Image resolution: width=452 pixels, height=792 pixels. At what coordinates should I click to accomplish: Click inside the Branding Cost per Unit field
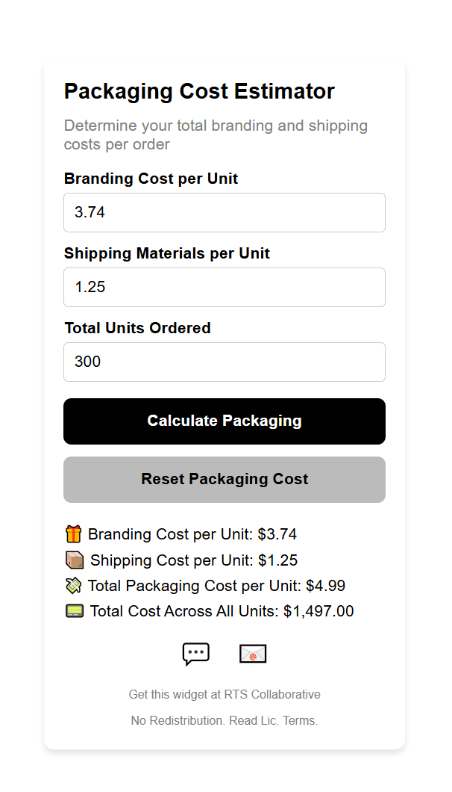point(224,212)
